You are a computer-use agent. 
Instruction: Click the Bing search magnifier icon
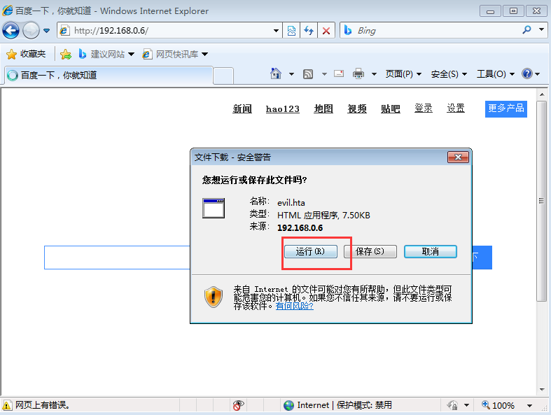526,31
